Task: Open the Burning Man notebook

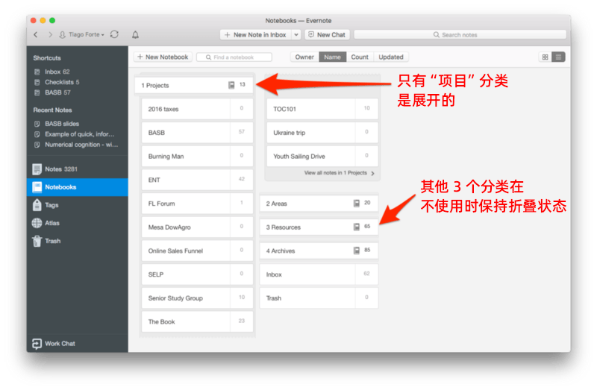Action: pos(197,157)
